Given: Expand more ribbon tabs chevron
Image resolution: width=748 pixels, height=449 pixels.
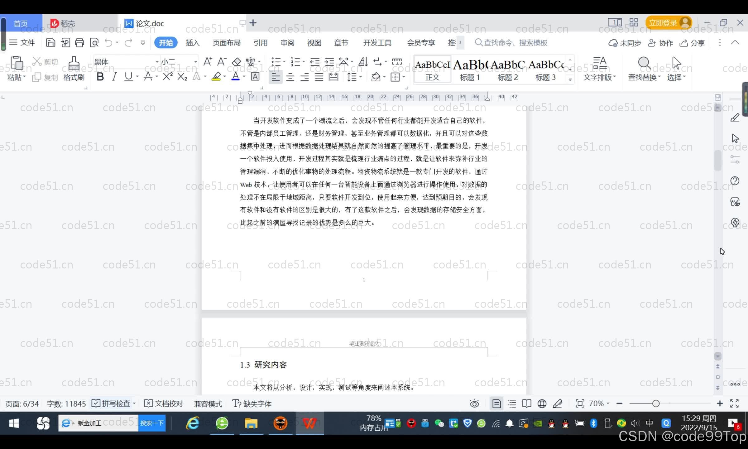Looking at the screenshot, I should (x=460, y=43).
